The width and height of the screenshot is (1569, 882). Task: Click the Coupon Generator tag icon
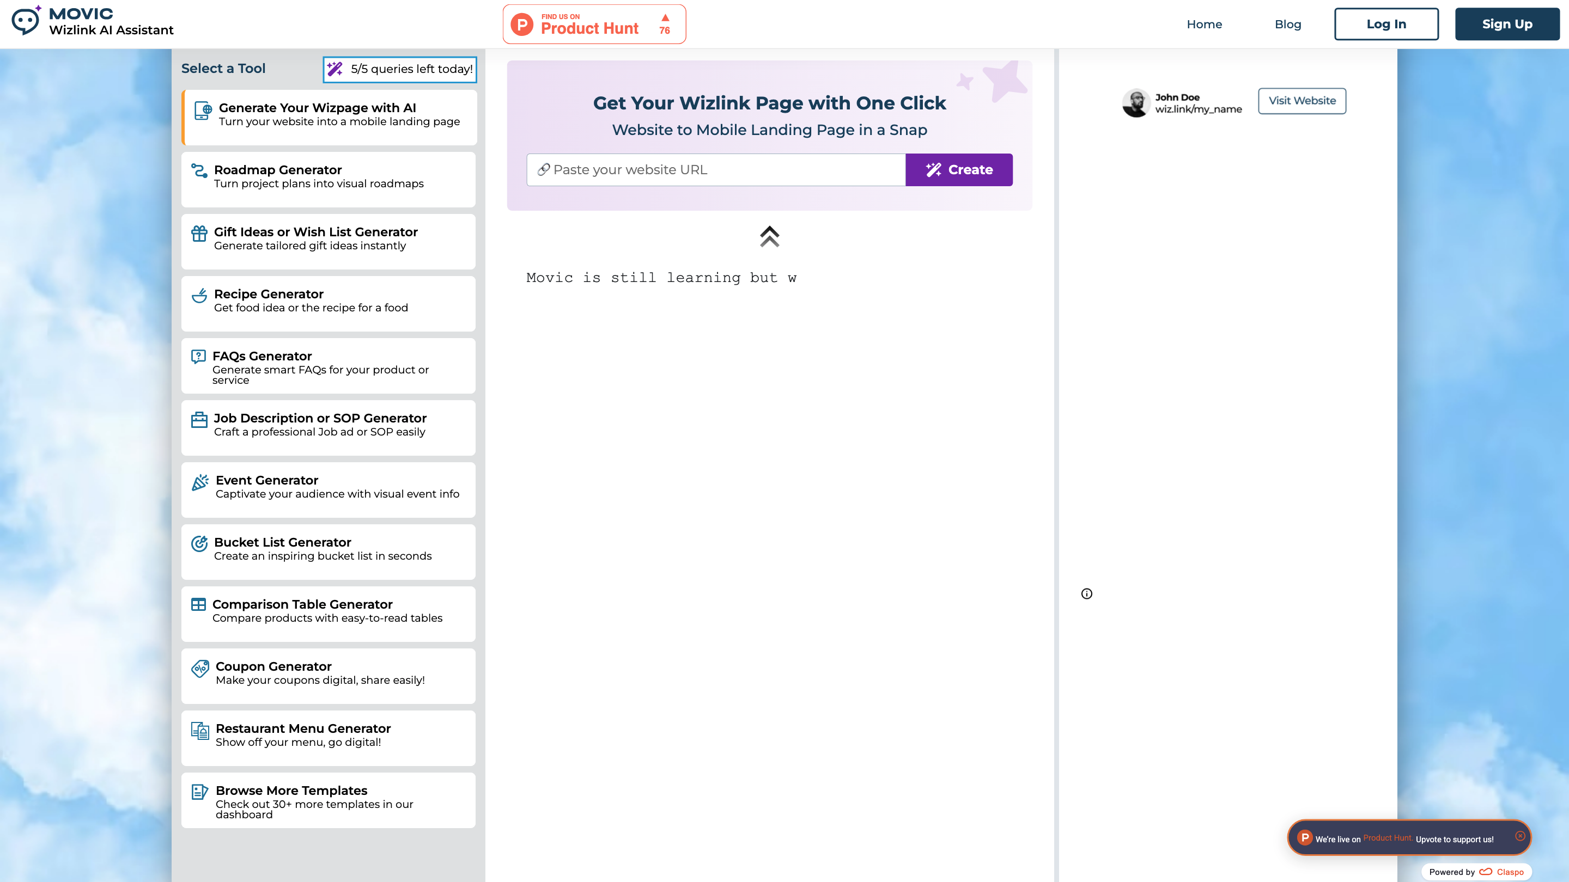click(x=200, y=669)
